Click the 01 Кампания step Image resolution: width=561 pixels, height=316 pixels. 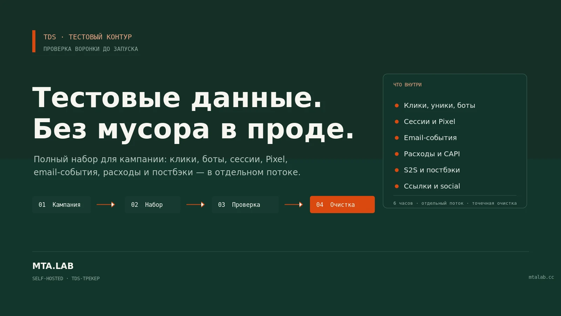(x=61, y=204)
